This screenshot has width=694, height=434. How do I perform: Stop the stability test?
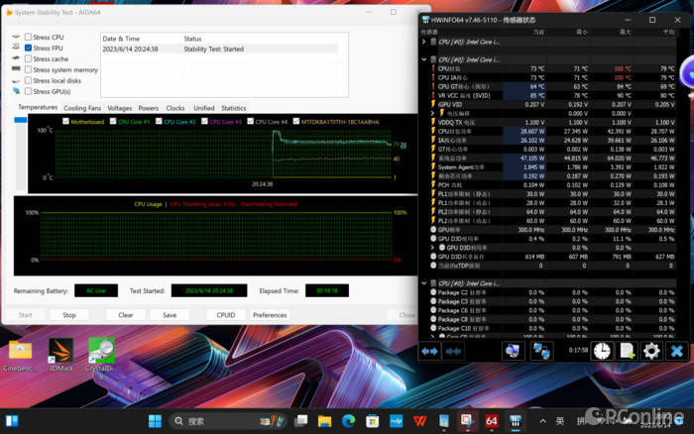click(x=69, y=315)
